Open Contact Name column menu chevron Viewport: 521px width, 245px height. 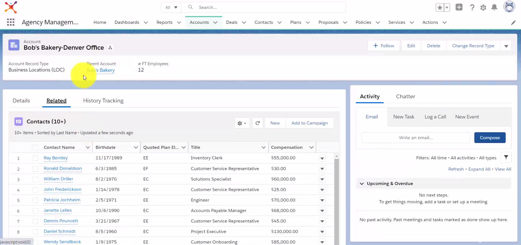(x=88, y=147)
